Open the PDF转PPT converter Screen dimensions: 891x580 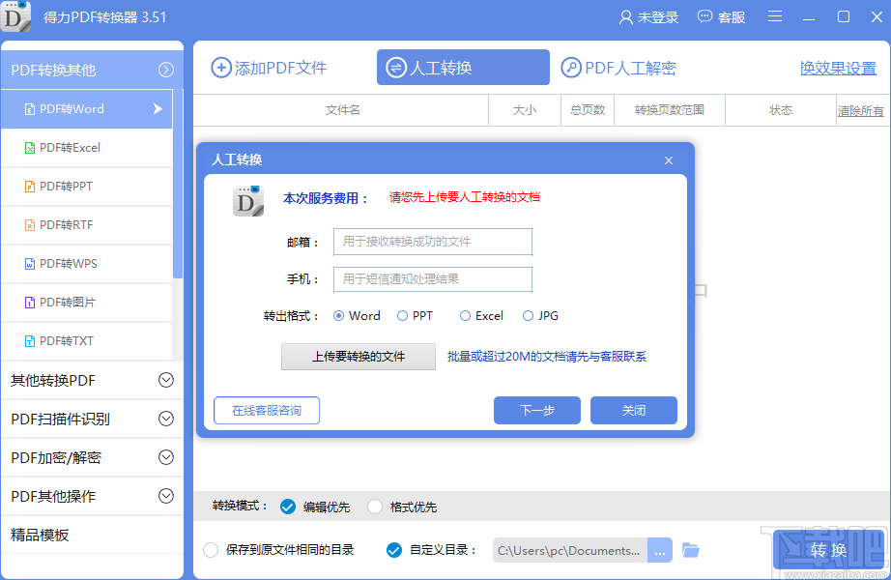(87, 187)
